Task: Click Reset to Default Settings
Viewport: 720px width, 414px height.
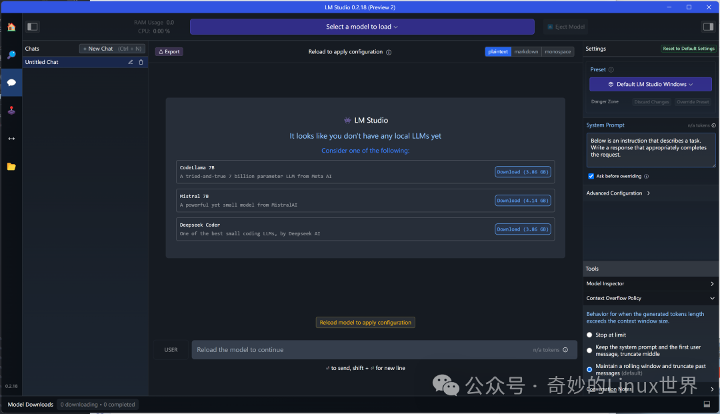Action: click(688, 49)
